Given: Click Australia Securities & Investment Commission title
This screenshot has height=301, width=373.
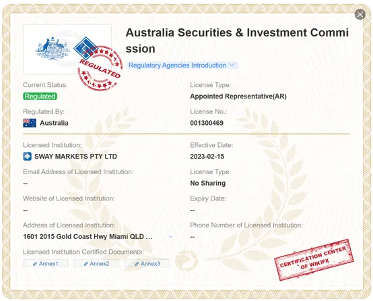Looking at the screenshot, I should 237,40.
